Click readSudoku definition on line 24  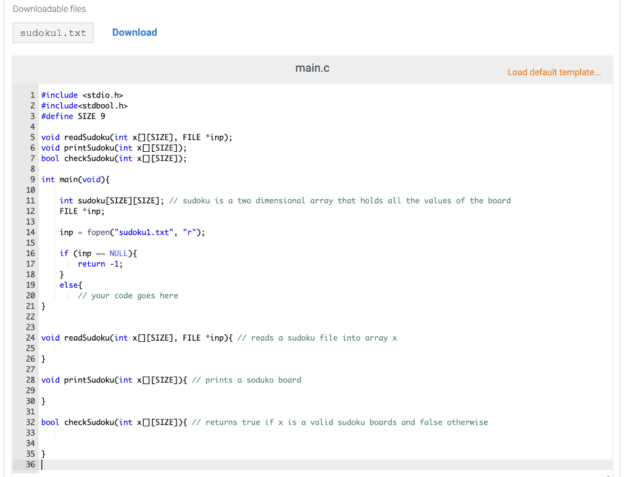137,338
